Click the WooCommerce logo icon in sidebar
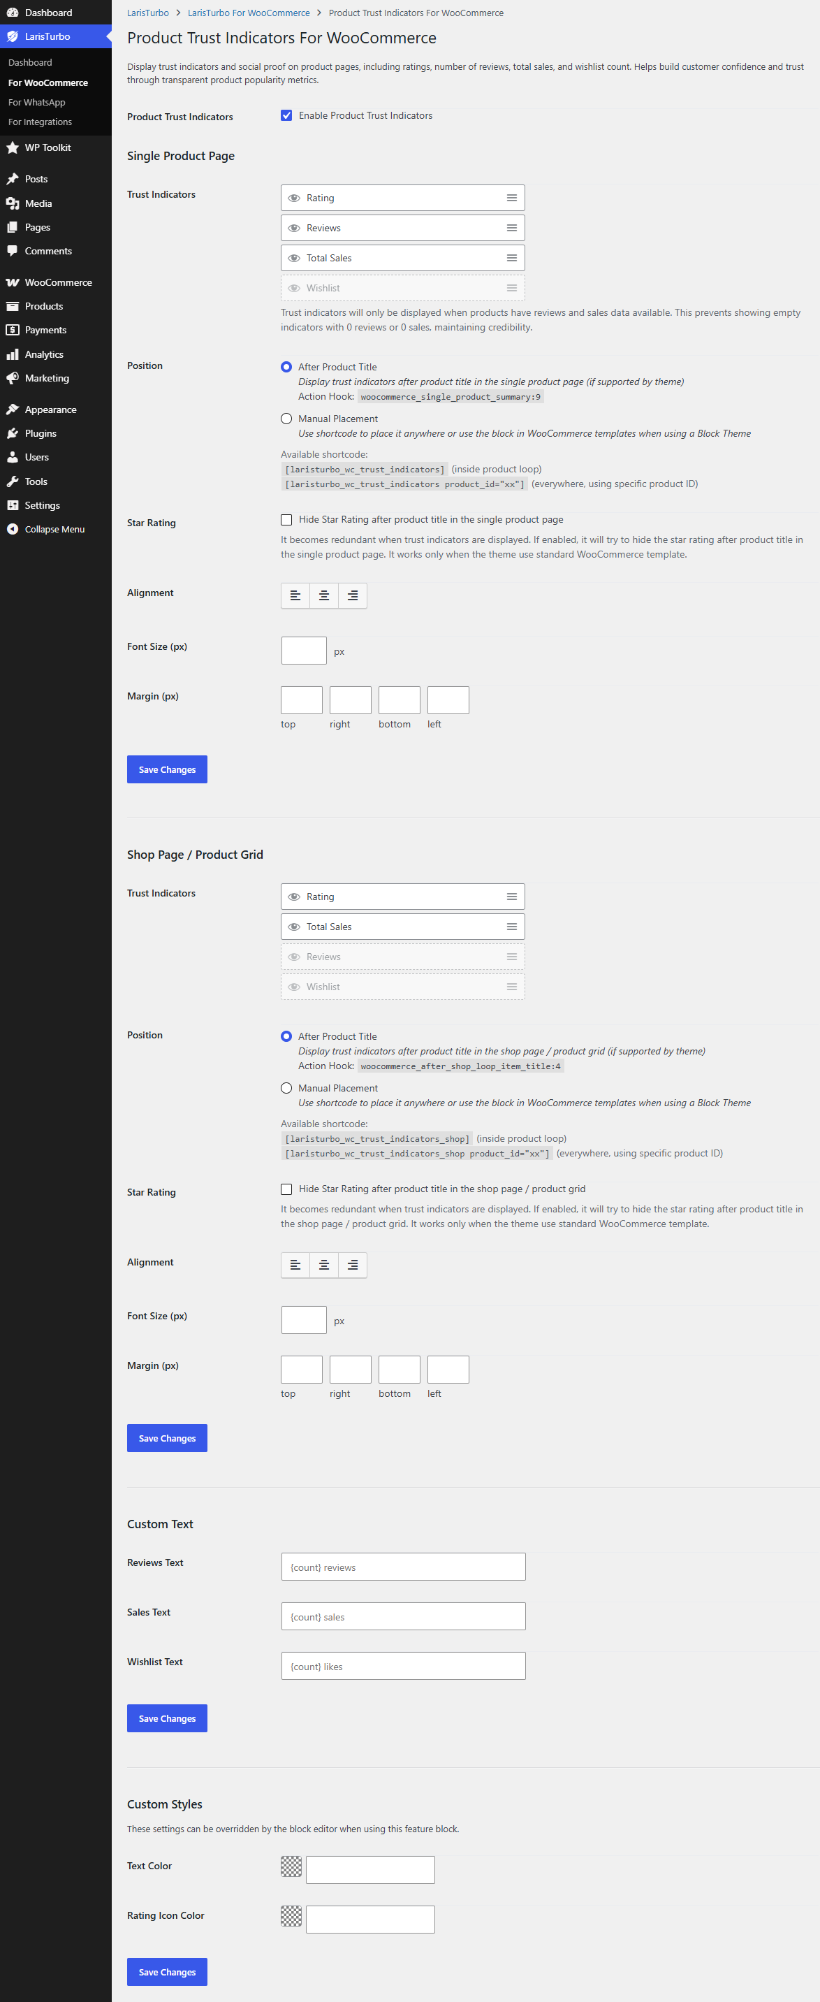 (x=13, y=282)
